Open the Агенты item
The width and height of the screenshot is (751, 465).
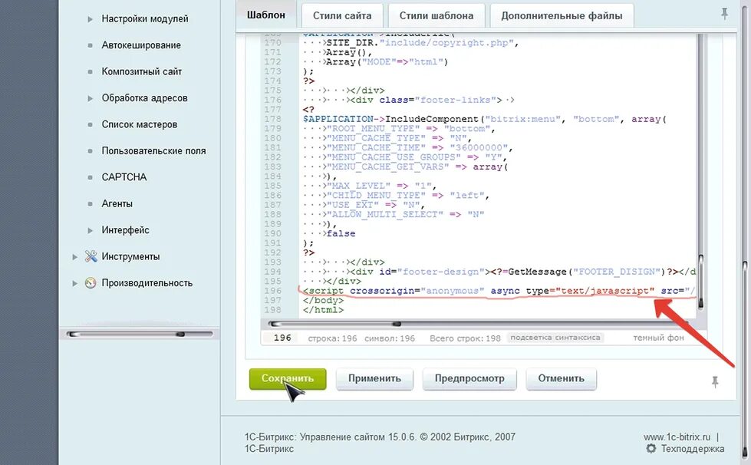(117, 203)
